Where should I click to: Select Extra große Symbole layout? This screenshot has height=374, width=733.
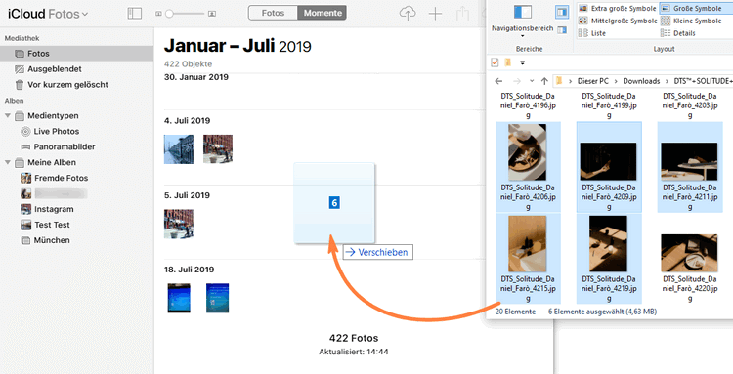pyautogui.click(x=617, y=9)
